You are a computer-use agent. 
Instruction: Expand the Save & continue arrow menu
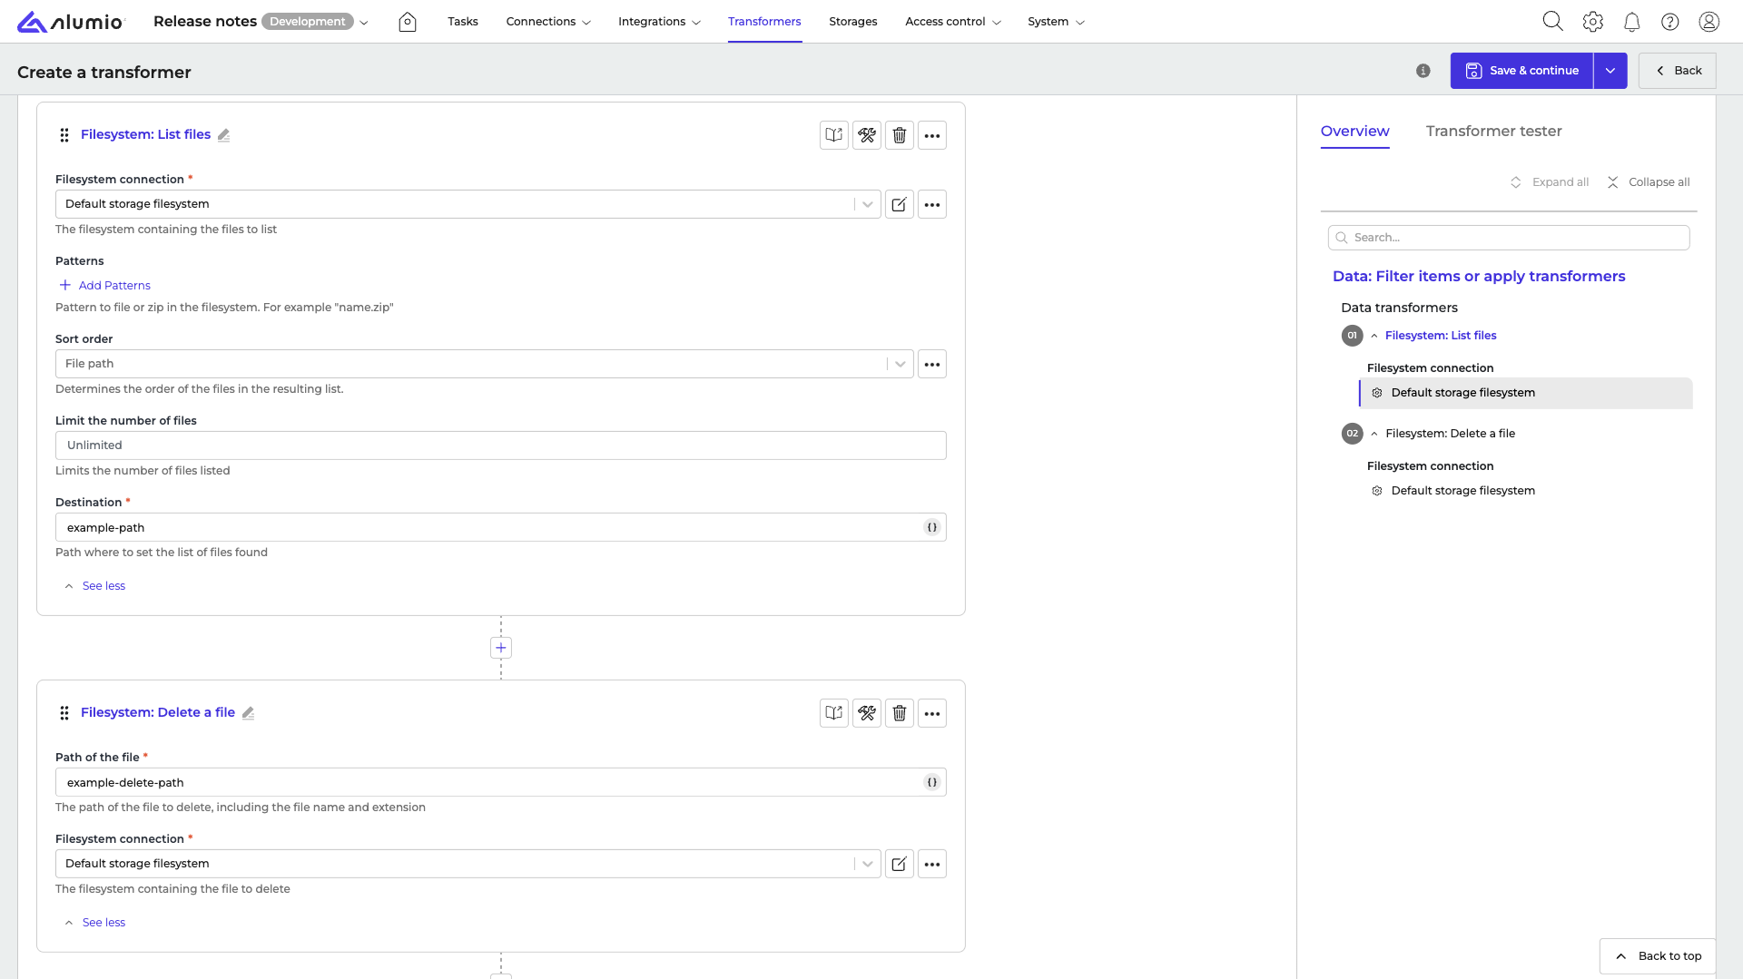[1610, 71]
